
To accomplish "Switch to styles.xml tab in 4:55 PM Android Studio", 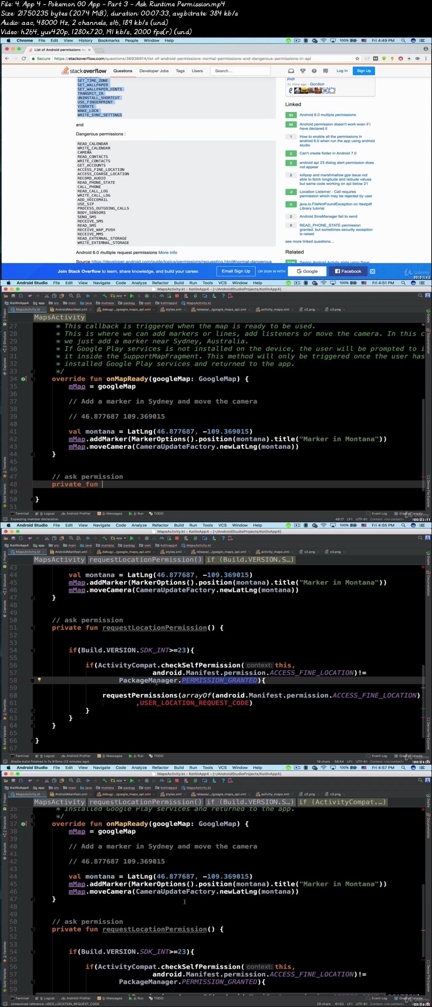I will pyautogui.click(x=173, y=552).
